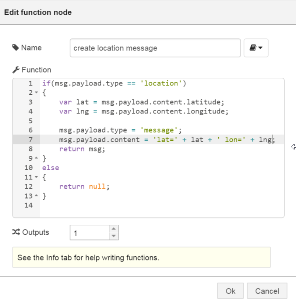
Task: Click the Name input showing 'create location message'
Action: [x=155, y=48]
